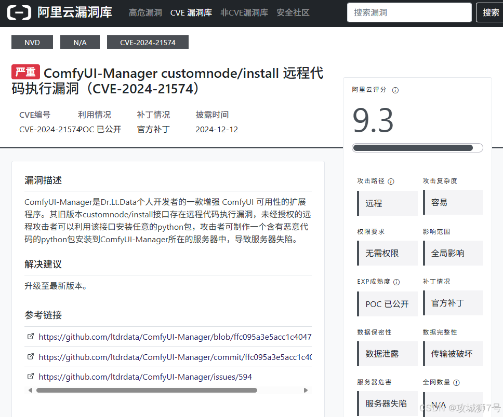The image size is (503, 417).
Task: Click the 漏洞描述 section heading
Action: [43, 180]
